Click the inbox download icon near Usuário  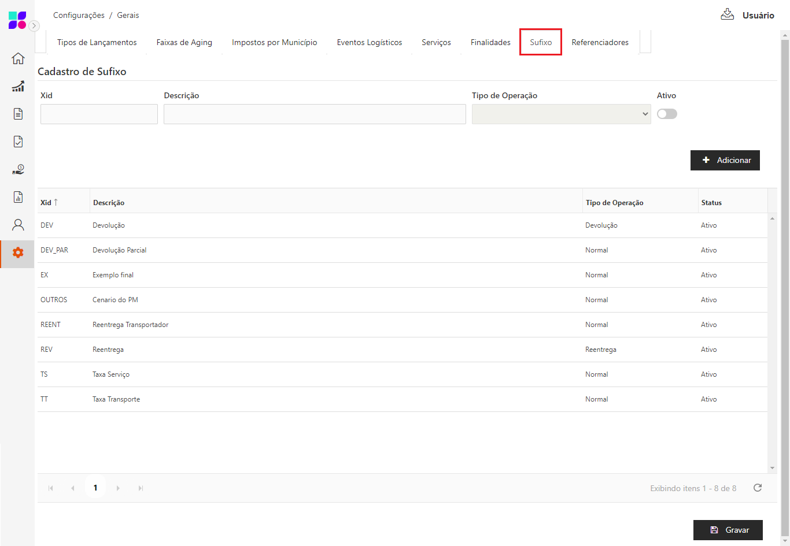[x=727, y=14]
